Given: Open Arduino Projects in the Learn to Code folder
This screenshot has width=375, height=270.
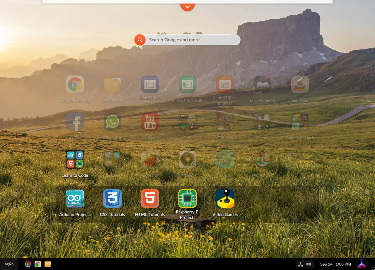Looking at the screenshot, I should click(75, 199).
